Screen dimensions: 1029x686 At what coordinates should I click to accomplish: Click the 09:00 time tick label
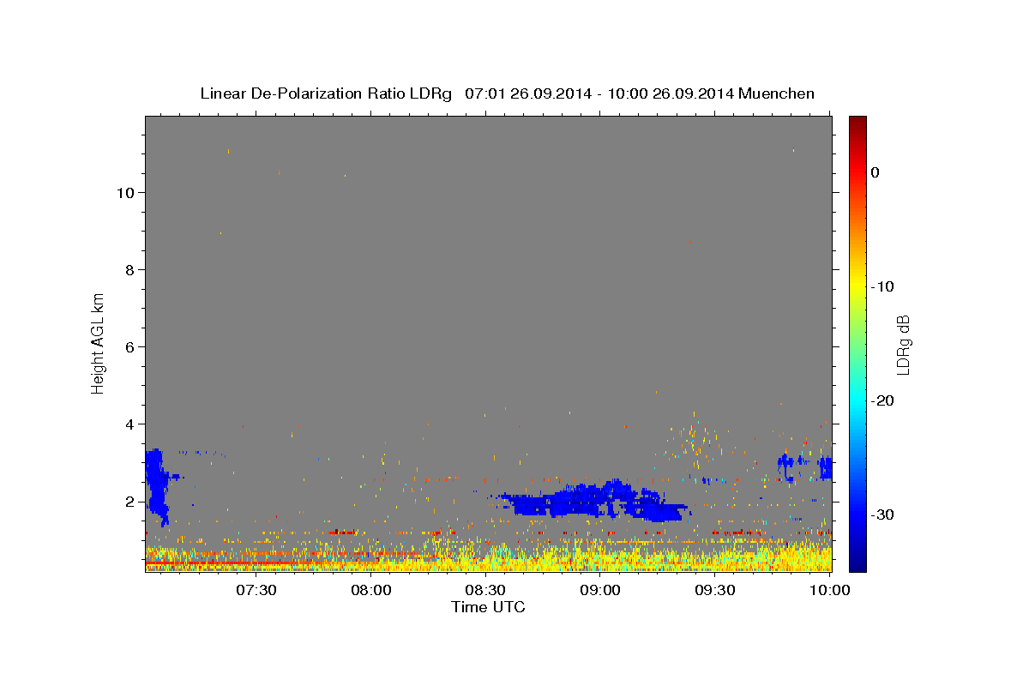pos(600,590)
